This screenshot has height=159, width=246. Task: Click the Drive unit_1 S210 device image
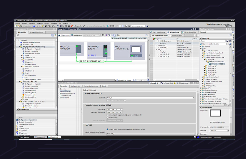(105, 51)
